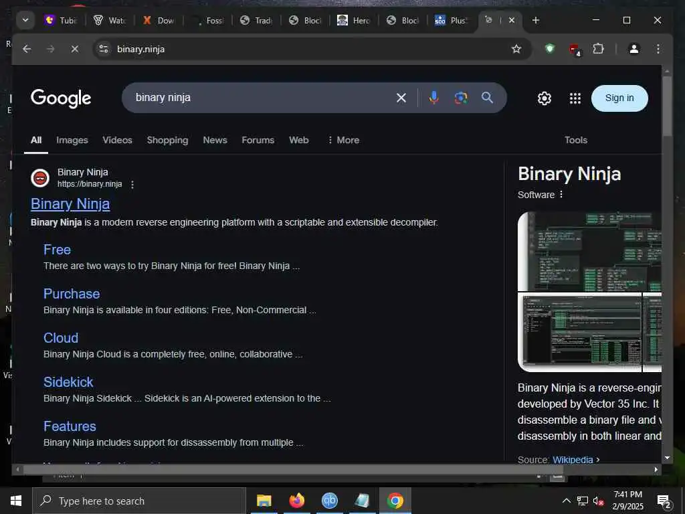Open the green shield extension
The height and width of the screenshot is (514, 685).
pos(550,48)
